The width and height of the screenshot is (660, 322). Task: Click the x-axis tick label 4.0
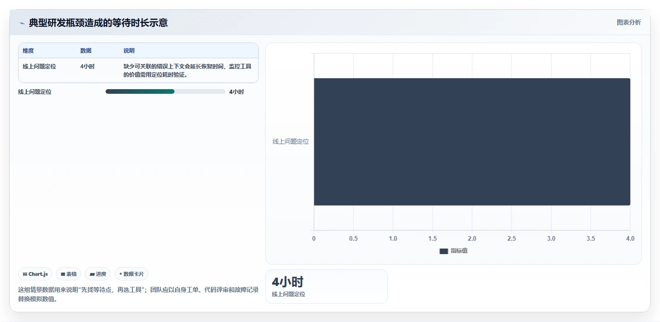point(630,239)
